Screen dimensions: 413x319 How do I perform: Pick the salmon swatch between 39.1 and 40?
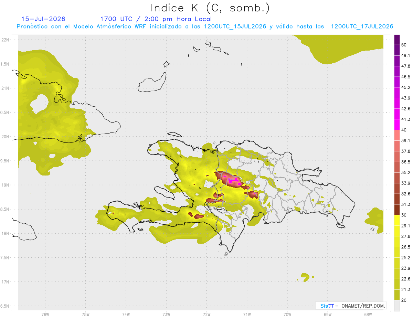pos(397,135)
